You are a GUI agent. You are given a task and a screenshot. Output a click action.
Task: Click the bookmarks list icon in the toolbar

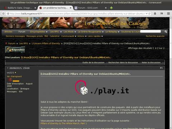[162, 14]
